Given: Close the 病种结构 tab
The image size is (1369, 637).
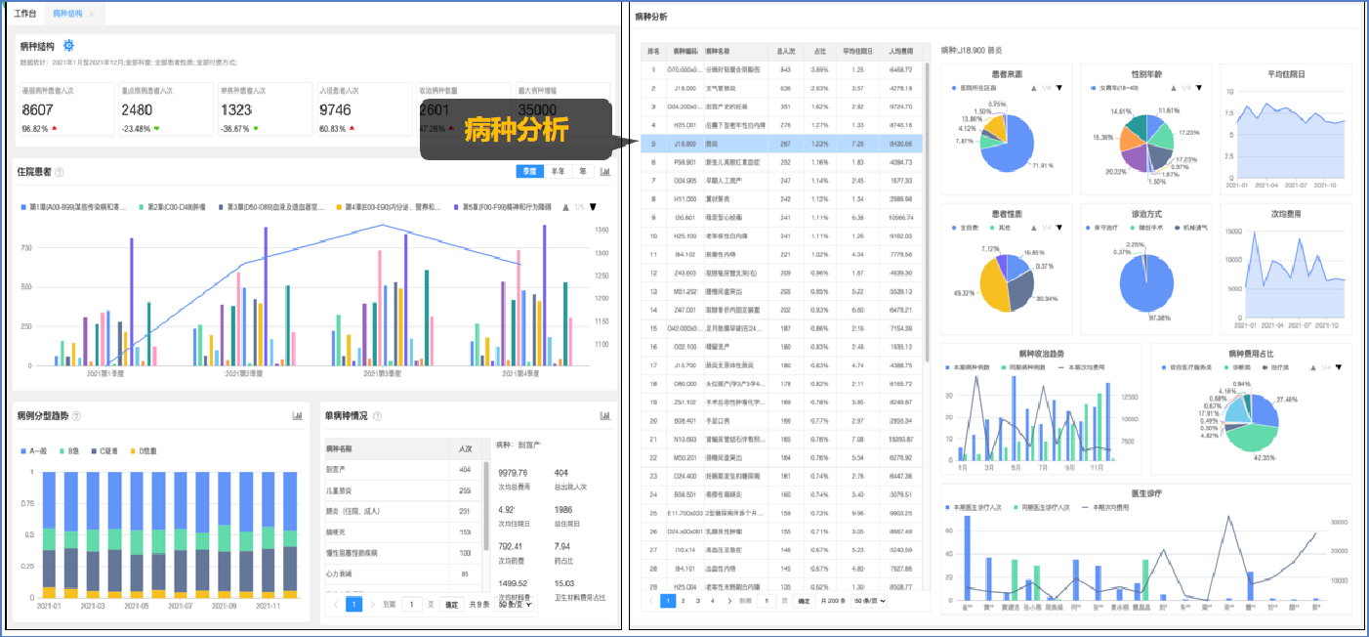Looking at the screenshot, I should tap(92, 14).
